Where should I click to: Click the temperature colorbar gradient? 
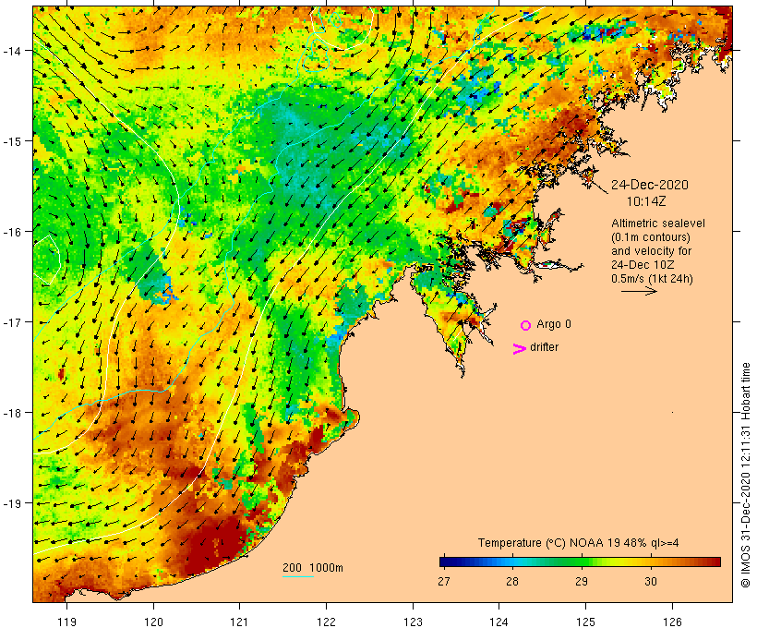point(580,562)
